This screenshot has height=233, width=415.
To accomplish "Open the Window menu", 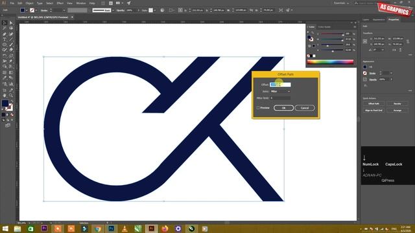I will coord(80,3).
